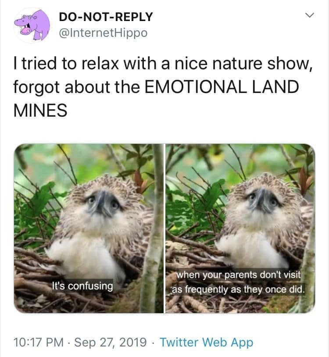Click the word MINES in the tweet

(x=40, y=111)
